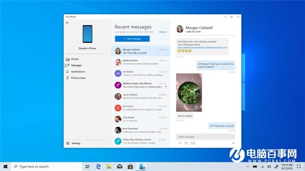Open the Action Center notifications

pos(299,166)
